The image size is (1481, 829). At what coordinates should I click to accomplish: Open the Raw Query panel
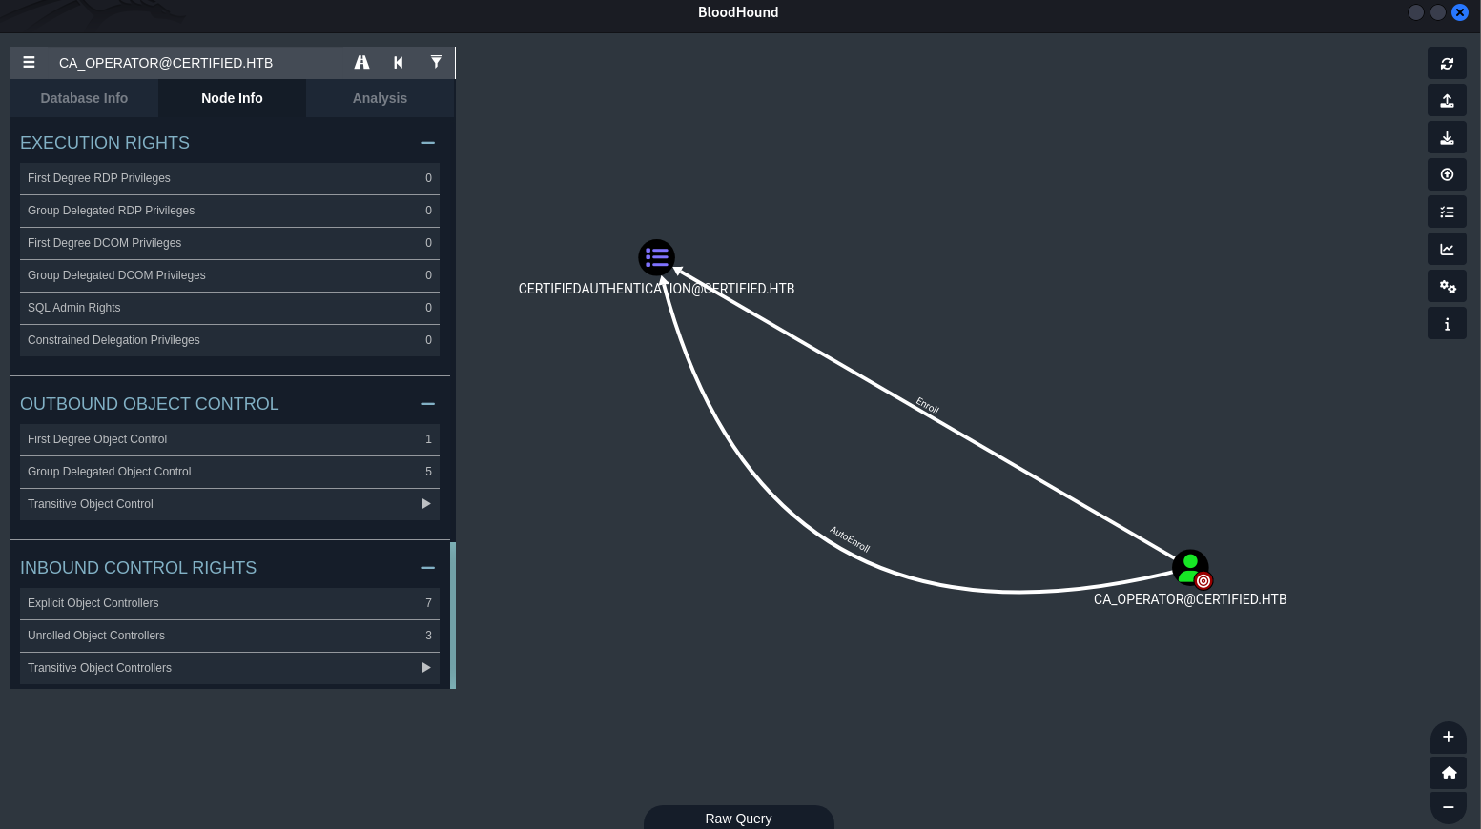[x=738, y=819]
